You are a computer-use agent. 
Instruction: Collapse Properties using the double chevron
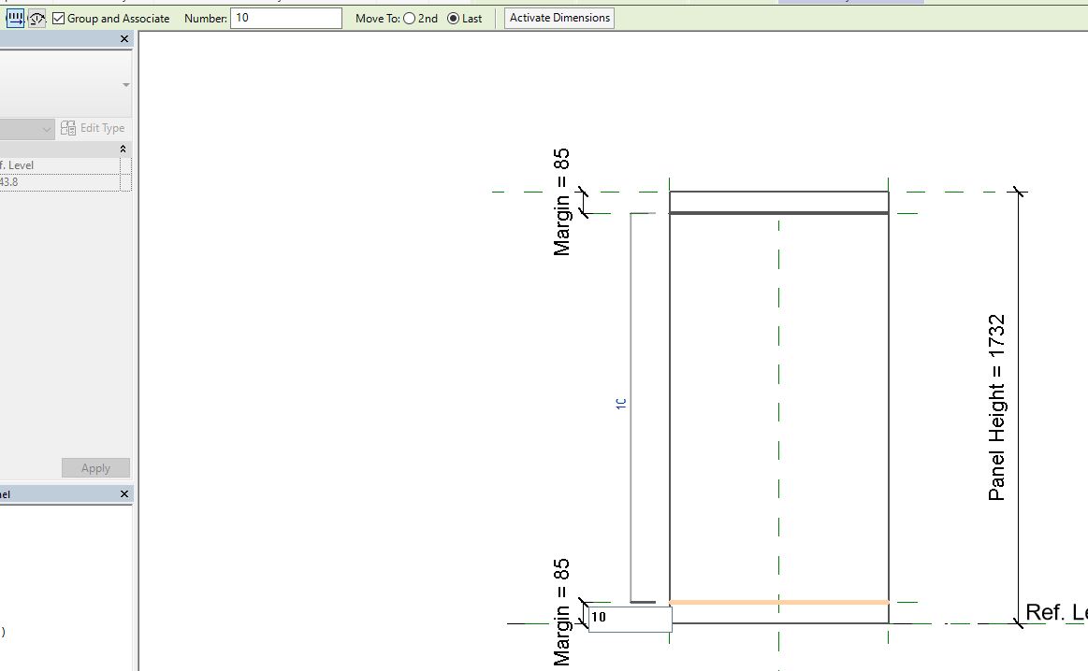[x=124, y=148]
